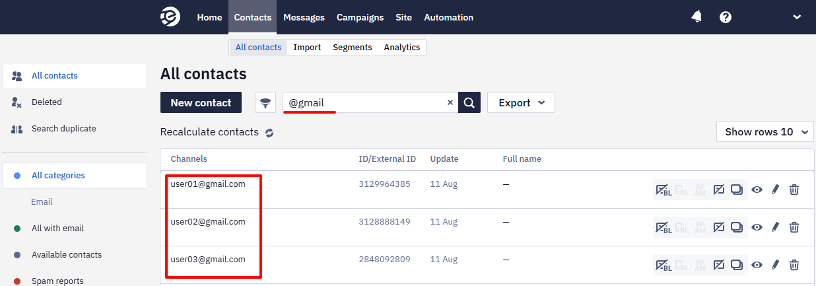Screen dimensions: 816x286
Task: View user03@gmail.com contact with eye icon
Action: (x=757, y=265)
